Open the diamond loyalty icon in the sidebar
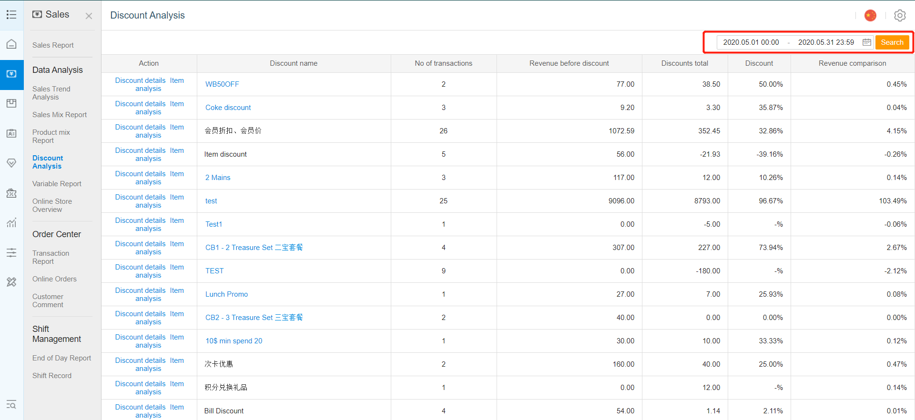The image size is (915, 420). pyautogui.click(x=11, y=163)
